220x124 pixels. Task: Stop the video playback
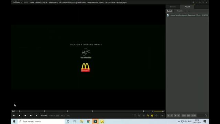tap(20, 116)
